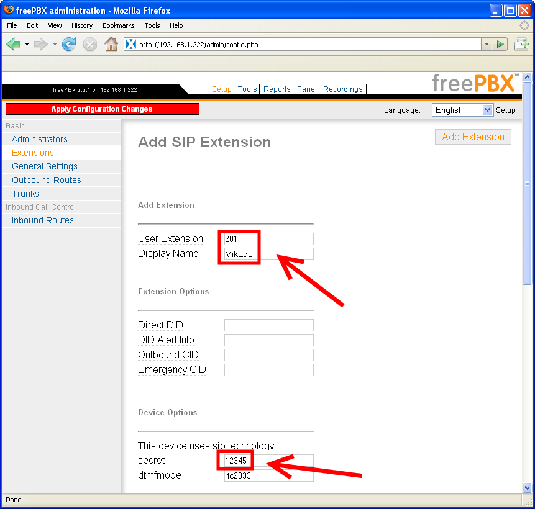This screenshot has width=535, height=509.
Task: Click the 'dtmfmode' label
Action: (159, 475)
